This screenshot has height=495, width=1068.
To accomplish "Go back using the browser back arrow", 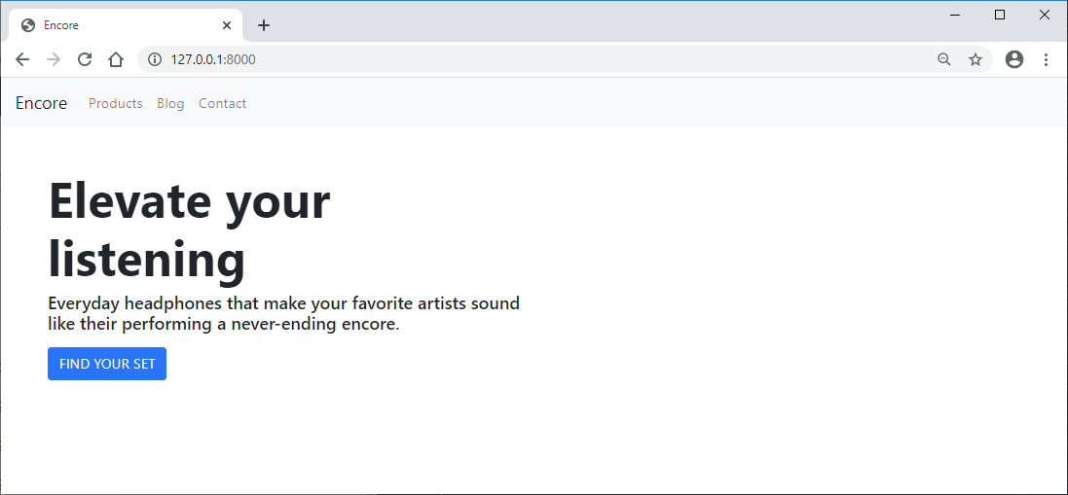I will click(22, 60).
